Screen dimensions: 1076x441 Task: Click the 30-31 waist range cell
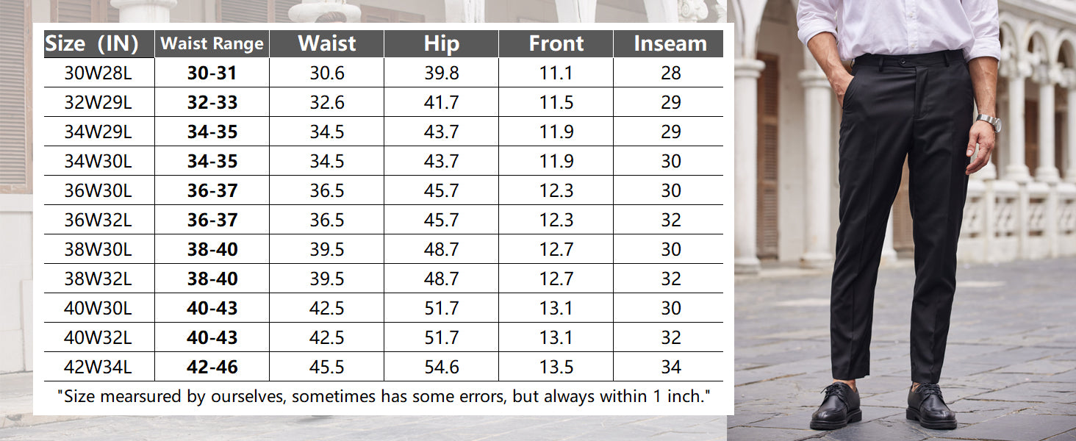point(212,73)
